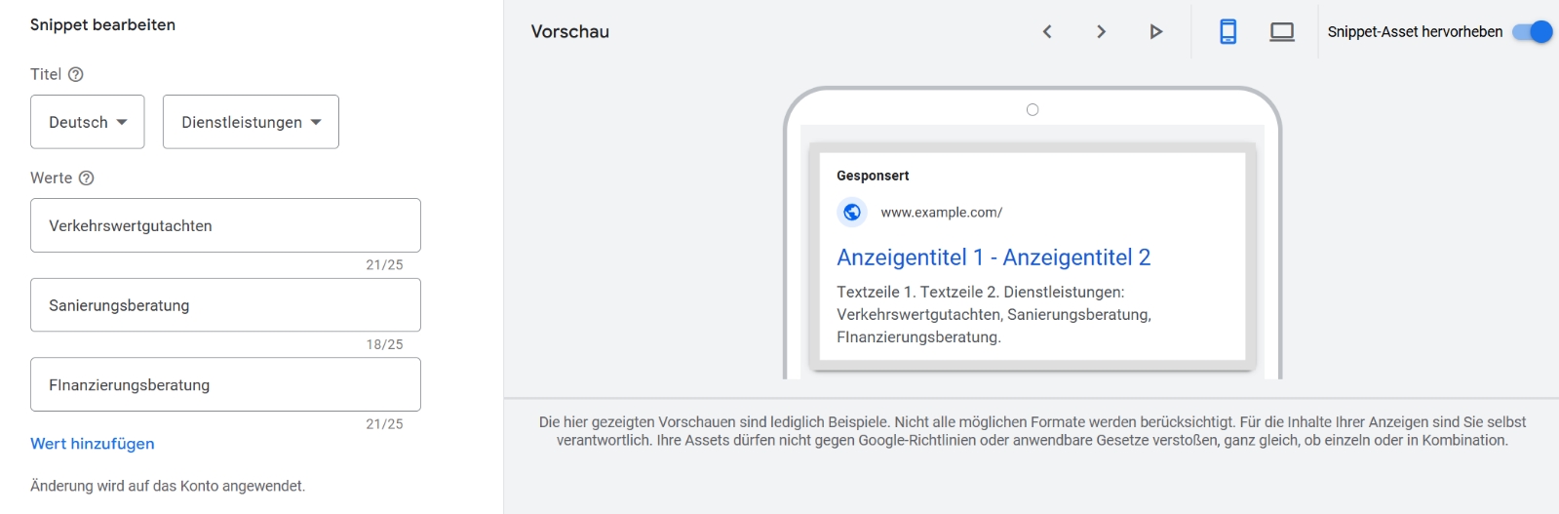1559x514 pixels.
Task: Click the ad description text in preview
Action: (994, 314)
